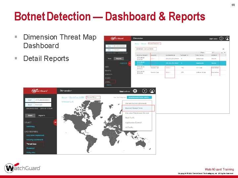Open FireWatch link in sidebar
This screenshot has width=238, height=178.
(30, 148)
